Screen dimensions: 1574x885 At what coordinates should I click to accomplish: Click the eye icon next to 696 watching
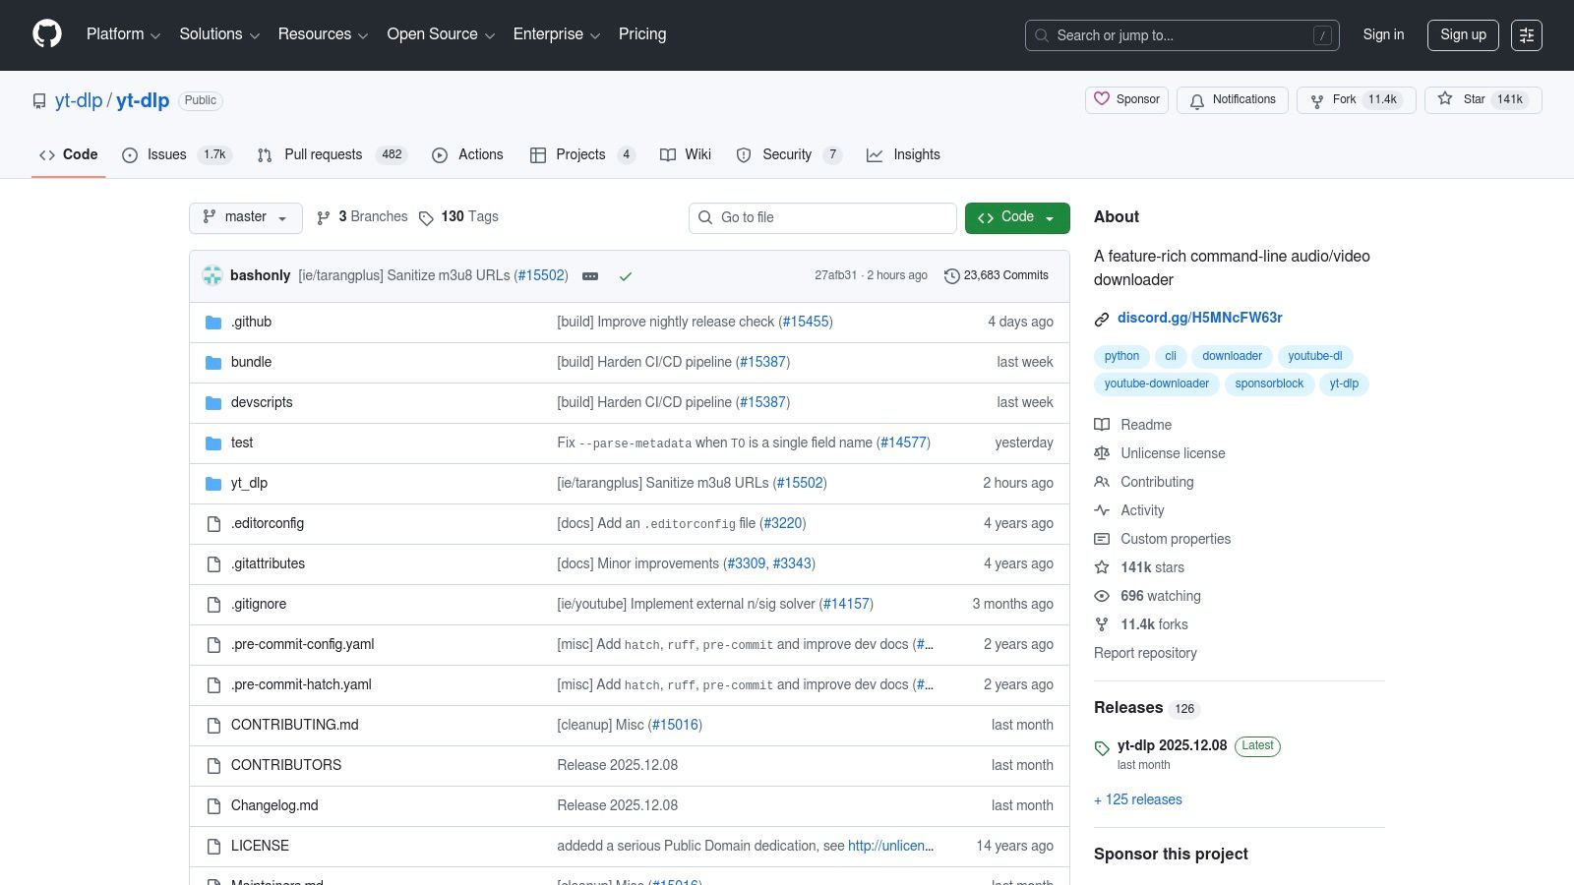pos(1102,596)
